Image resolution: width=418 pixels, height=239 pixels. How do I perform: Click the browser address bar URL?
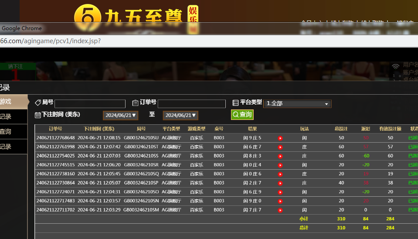[x=51, y=41]
